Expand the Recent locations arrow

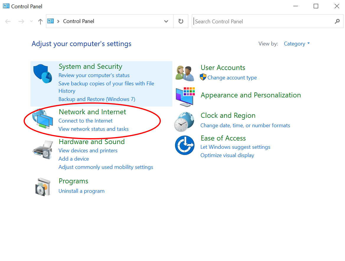pos(32,22)
